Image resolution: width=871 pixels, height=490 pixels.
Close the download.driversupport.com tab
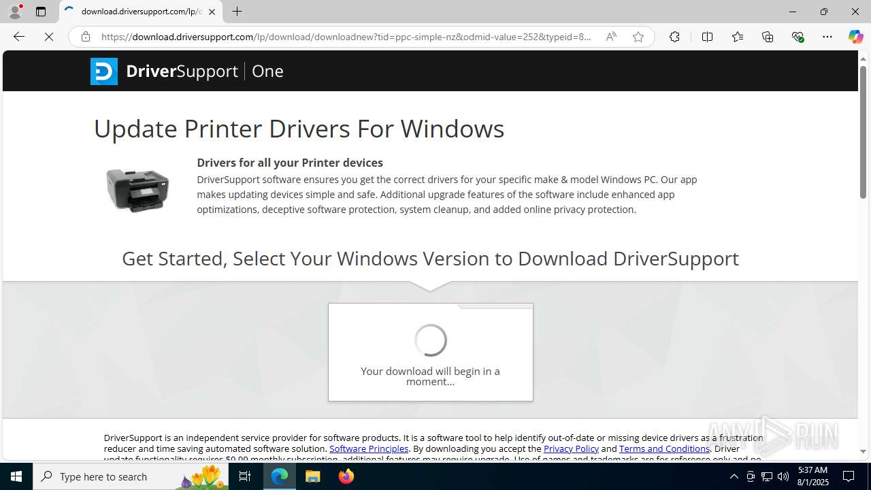pyautogui.click(x=212, y=12)
